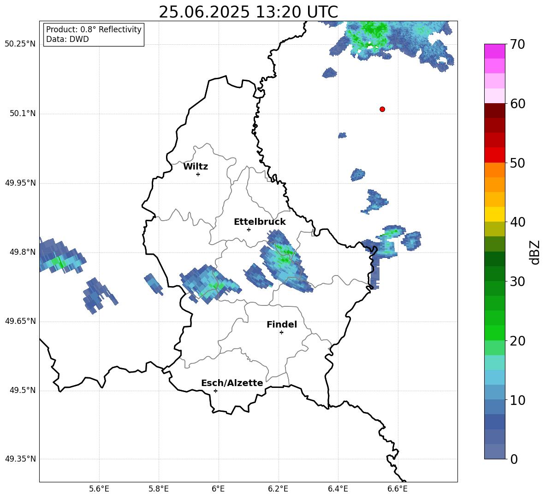Image resolution: width=546 pixels, height=498 pixels.
Task: Click the 6.6°E longitude label
Action: 398,489
